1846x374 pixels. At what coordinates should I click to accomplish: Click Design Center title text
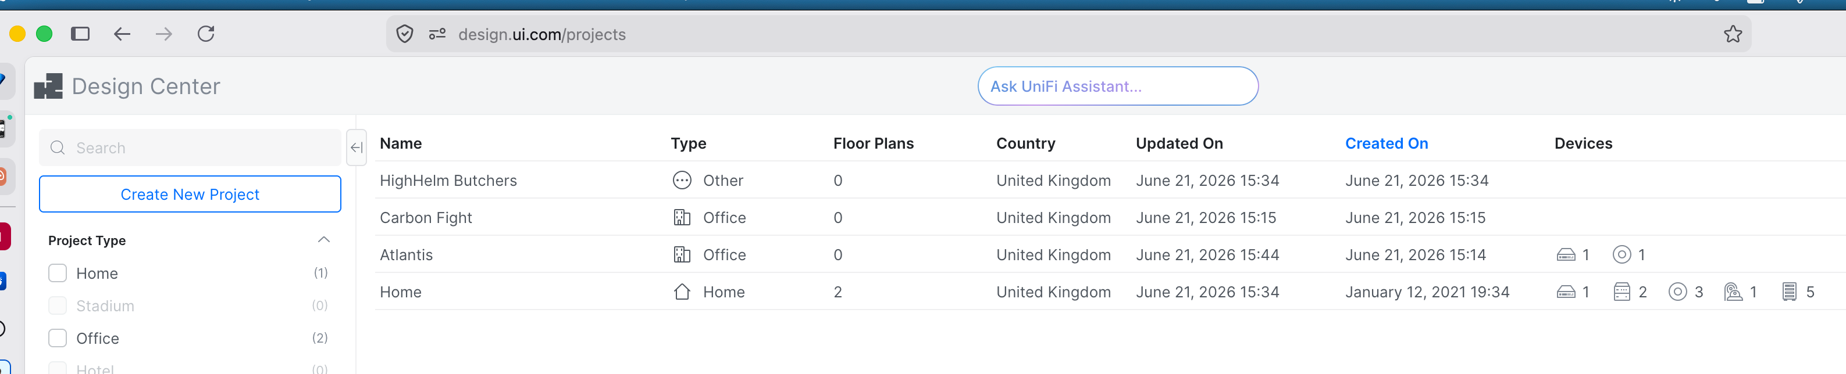146,86
